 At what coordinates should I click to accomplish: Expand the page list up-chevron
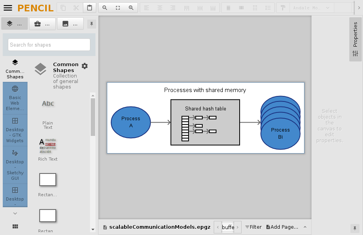click(x=305, y=227)
